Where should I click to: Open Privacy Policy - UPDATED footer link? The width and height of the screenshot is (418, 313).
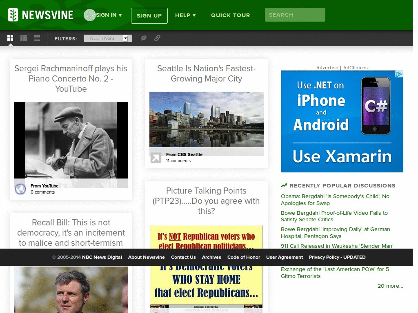point(337,257)
